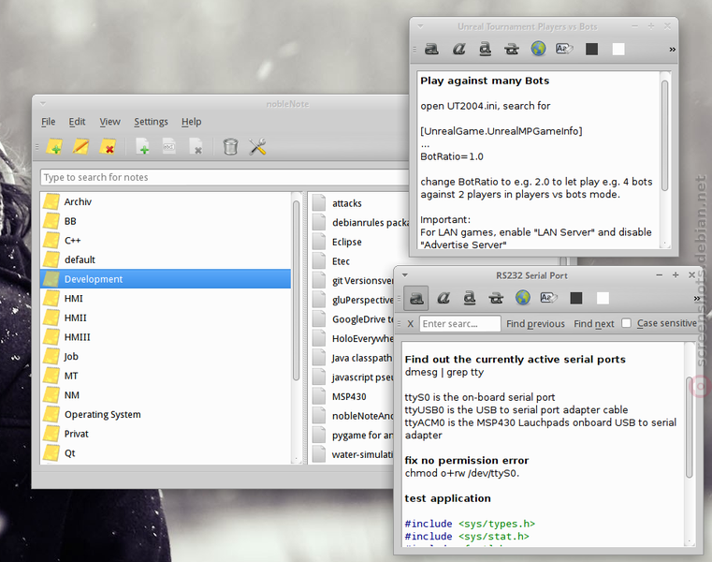Toggle italic in RS232 Serial Port window
This screenshot has width=712, height=562.
click(x=443, y=298)
